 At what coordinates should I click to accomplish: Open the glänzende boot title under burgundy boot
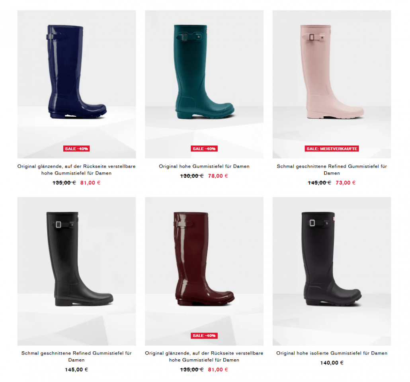coord(204,357)
